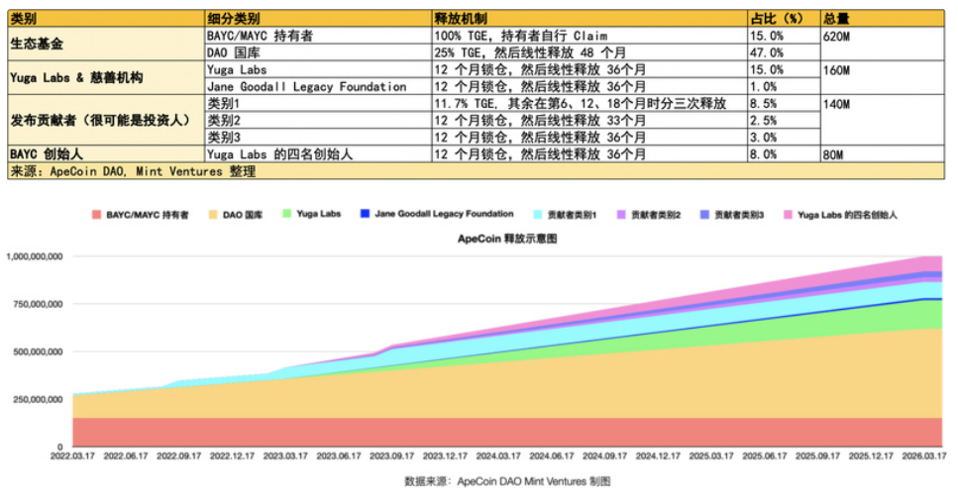Click the 3.0% percentage cell
This screenshot has width=958, height=494.
pos(784,137)
